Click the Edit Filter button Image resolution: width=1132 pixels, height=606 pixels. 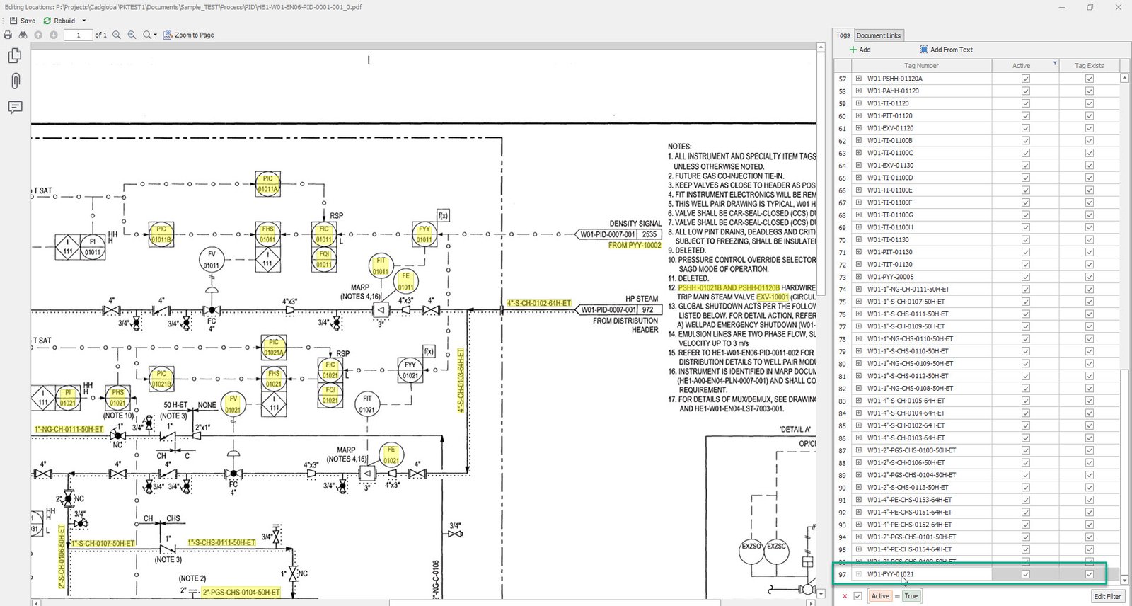1107,596
